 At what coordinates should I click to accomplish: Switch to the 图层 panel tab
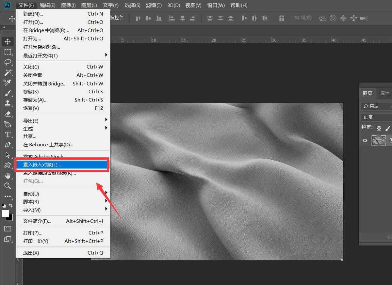(367, 93)
